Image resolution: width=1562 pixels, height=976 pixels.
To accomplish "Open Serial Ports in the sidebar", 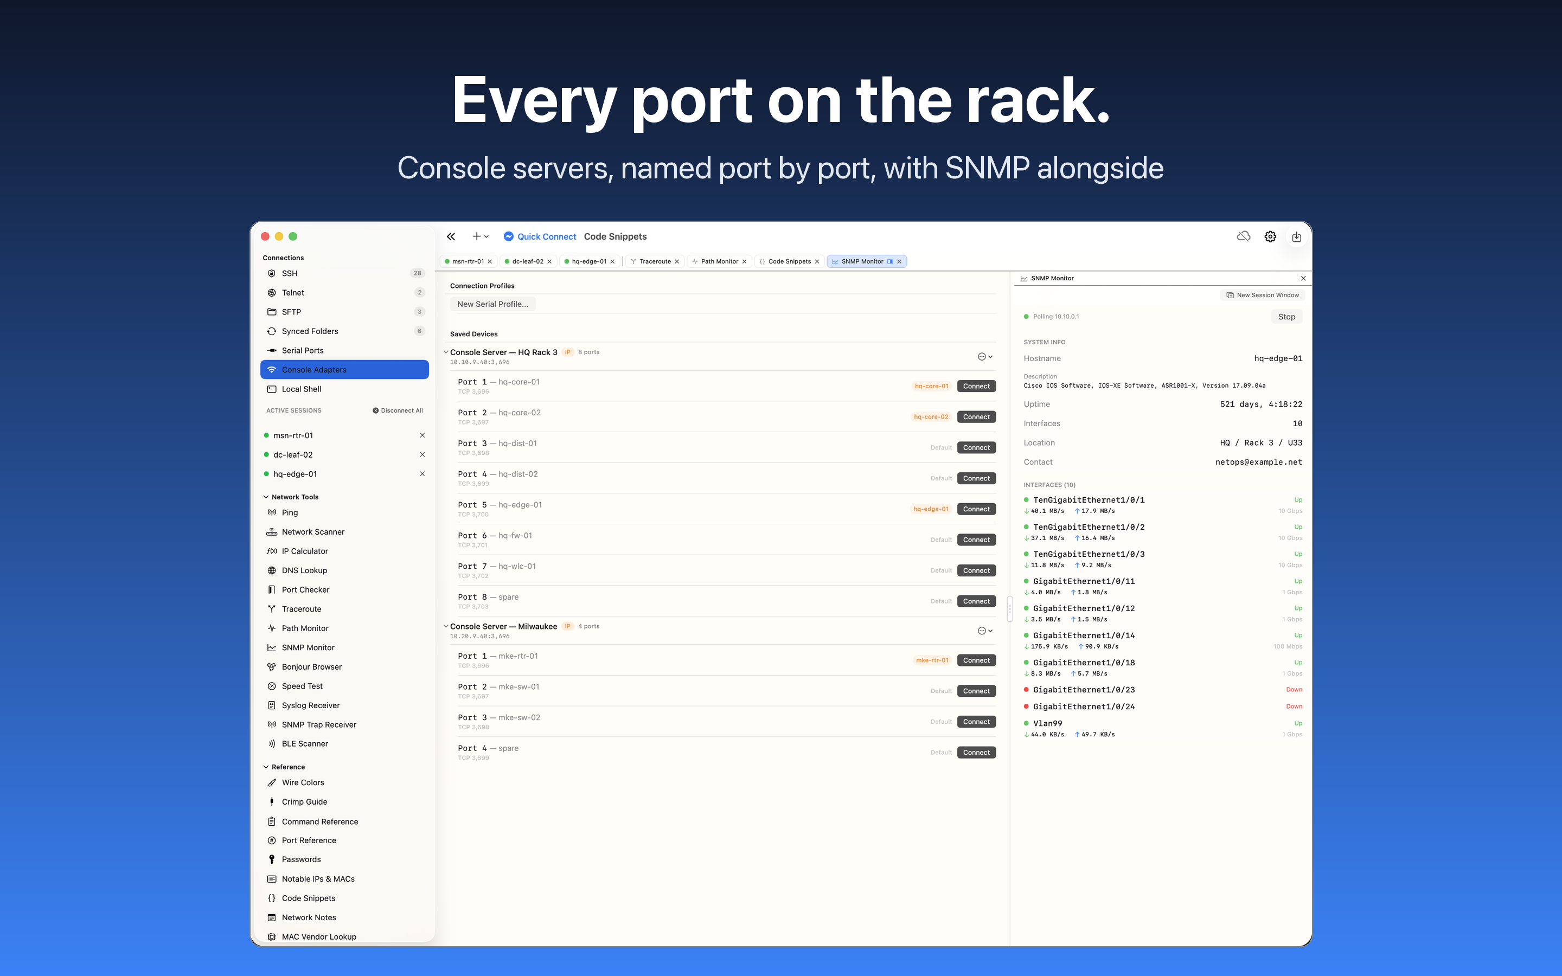I will [345, 350].
